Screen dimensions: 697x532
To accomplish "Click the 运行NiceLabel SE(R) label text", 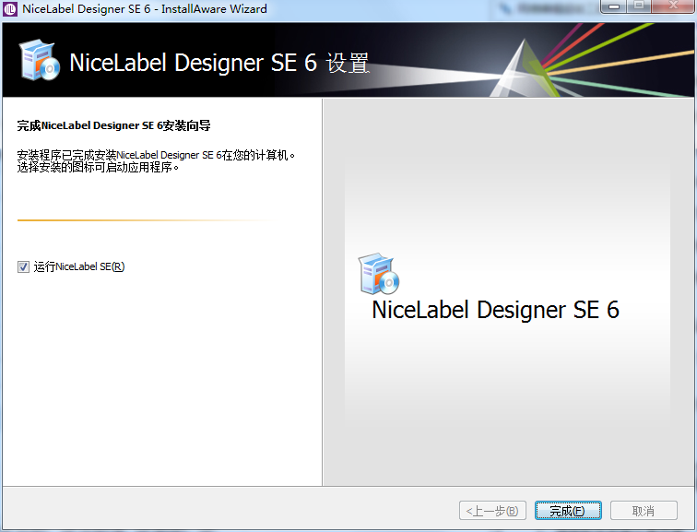I will click(79, 266).
